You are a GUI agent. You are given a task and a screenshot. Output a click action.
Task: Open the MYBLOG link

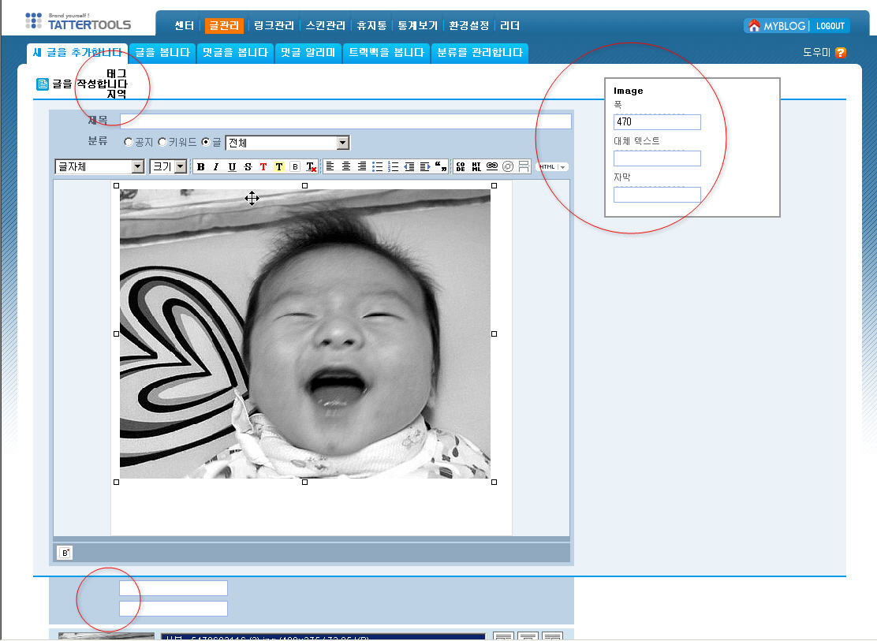777,26
